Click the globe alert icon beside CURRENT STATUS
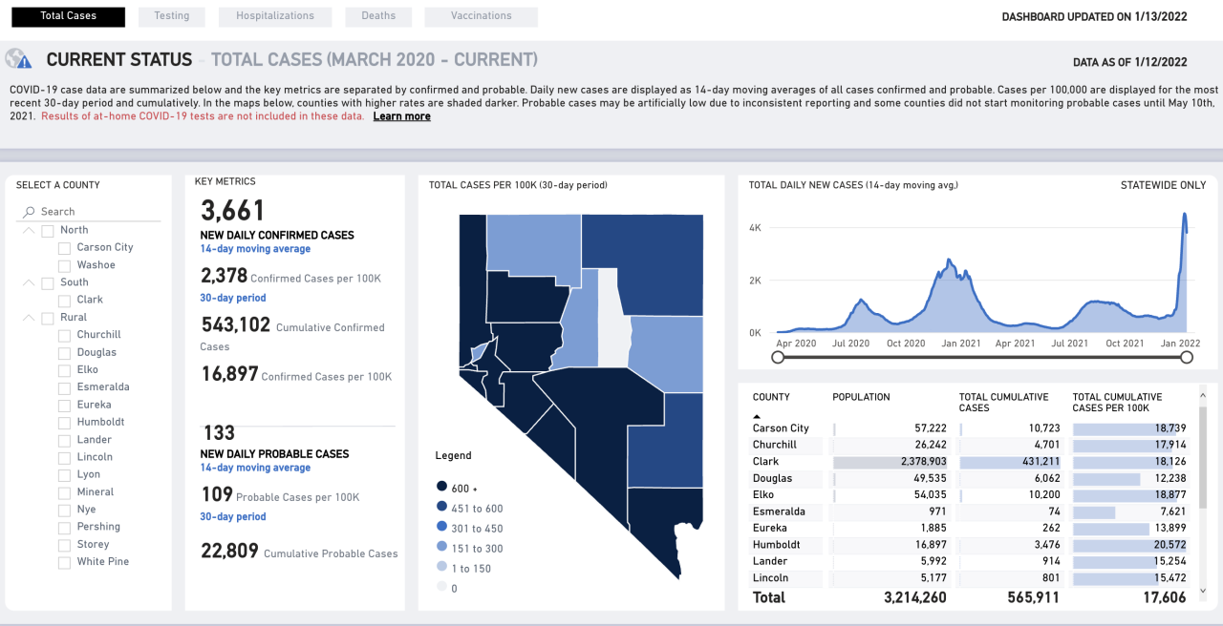 click(x=18, y=59)
